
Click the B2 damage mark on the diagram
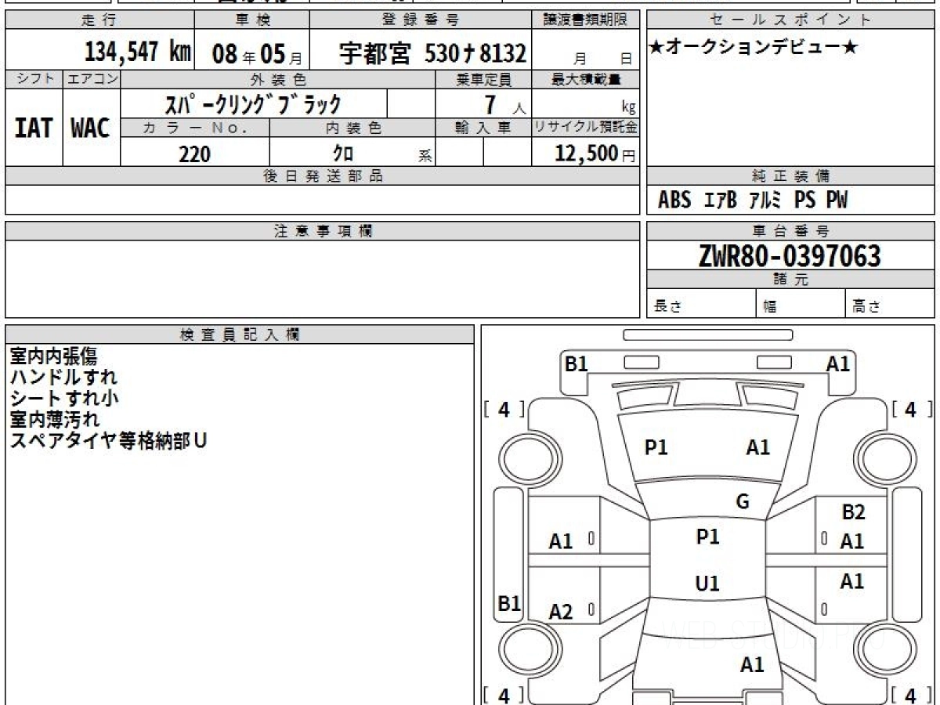853,513
